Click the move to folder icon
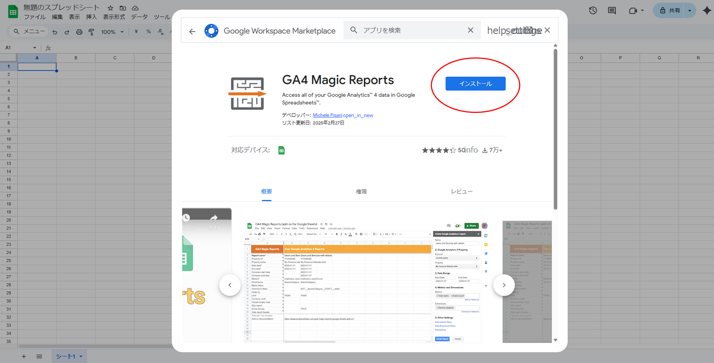This screenshot has width=714, height=363. pyautogui.click(x=123, y=8)
